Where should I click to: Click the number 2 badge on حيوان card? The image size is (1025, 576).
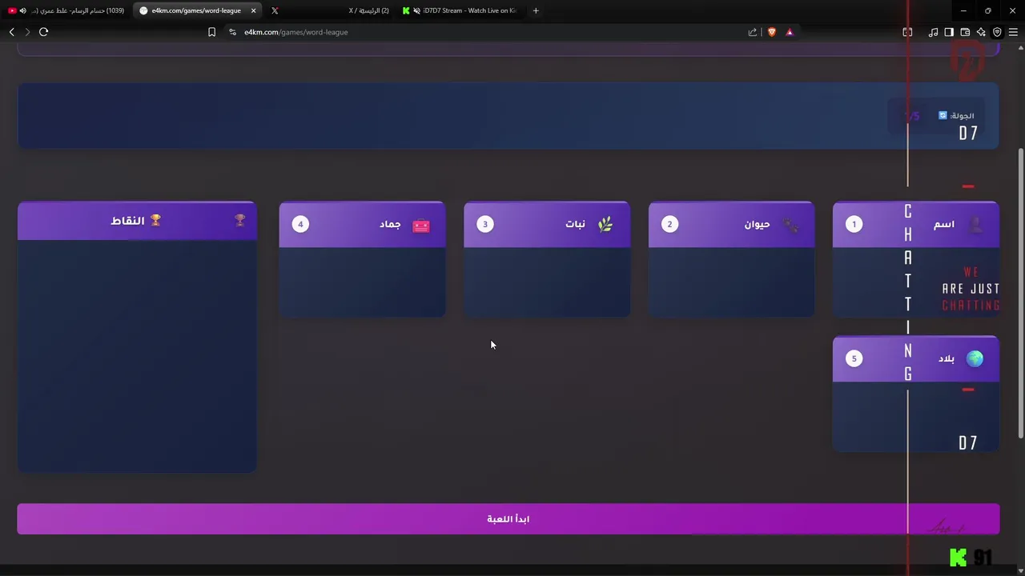(x=669, y=224)
